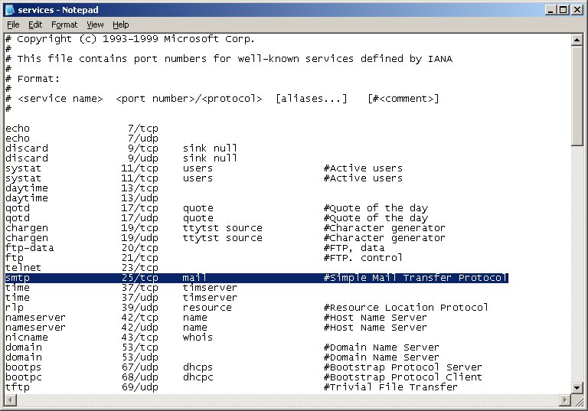Open the View menu
Screen dimensions: 588x411
tap(95, 24)
